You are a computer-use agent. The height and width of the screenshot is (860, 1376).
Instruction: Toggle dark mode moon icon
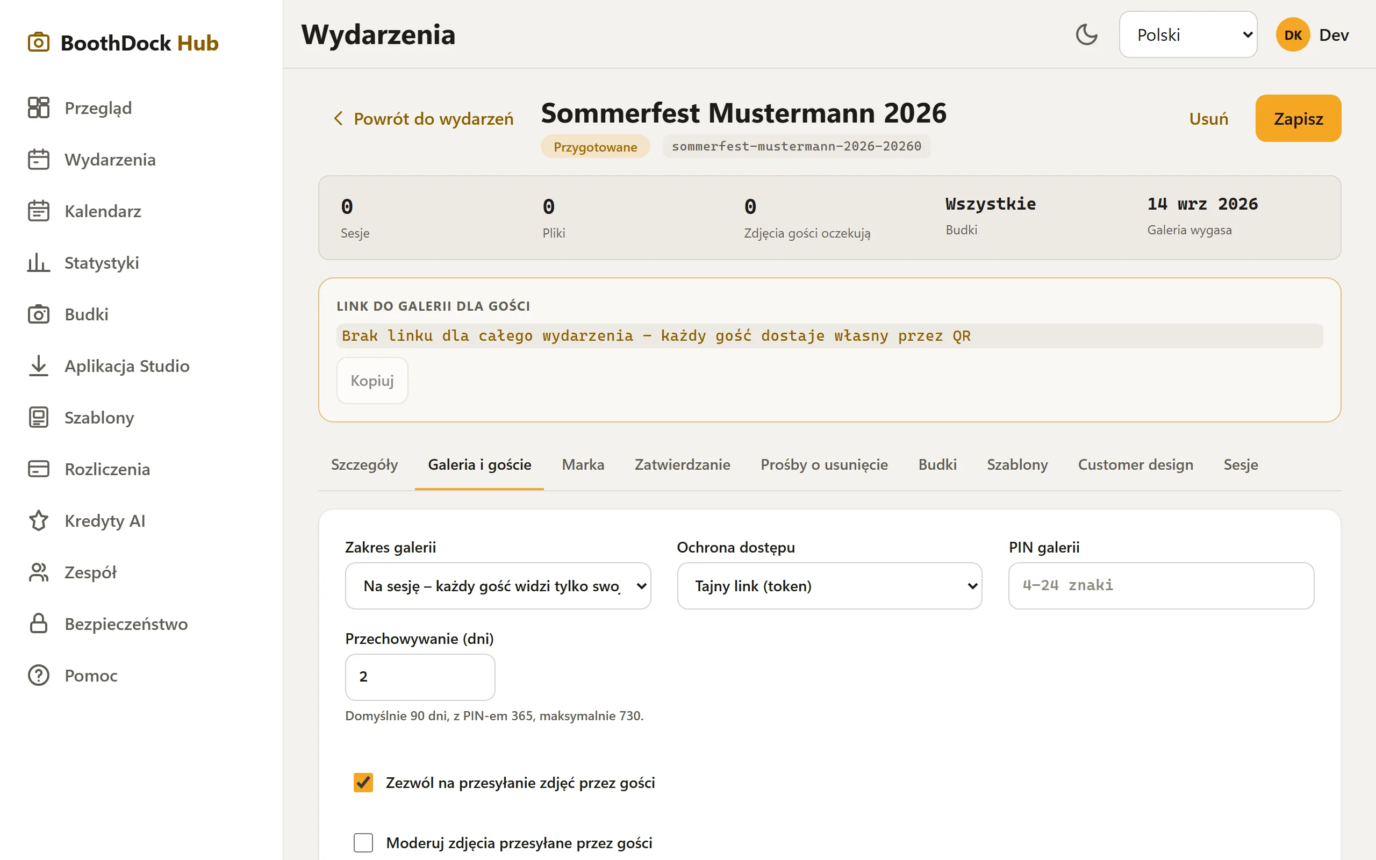coord(1087,35)
